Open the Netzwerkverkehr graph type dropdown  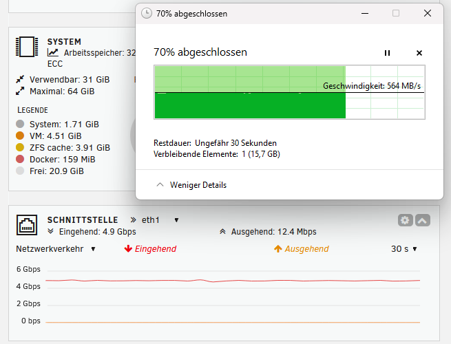[x=93, y=249]
